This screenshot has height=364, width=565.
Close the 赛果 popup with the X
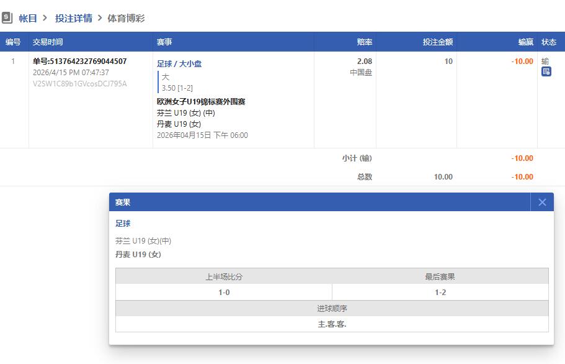(x=542, y=202)
